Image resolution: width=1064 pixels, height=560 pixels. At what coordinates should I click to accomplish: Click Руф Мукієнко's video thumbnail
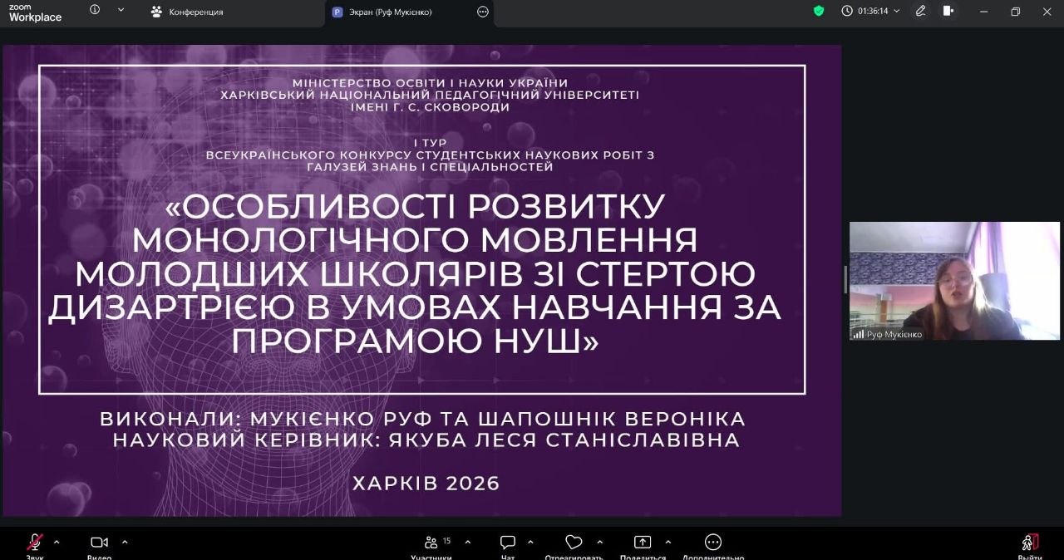pos(954,281)
